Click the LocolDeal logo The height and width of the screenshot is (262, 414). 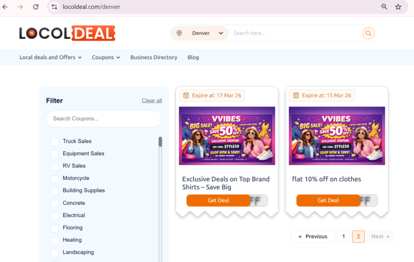pyautogui.click(x=67, y=33)
